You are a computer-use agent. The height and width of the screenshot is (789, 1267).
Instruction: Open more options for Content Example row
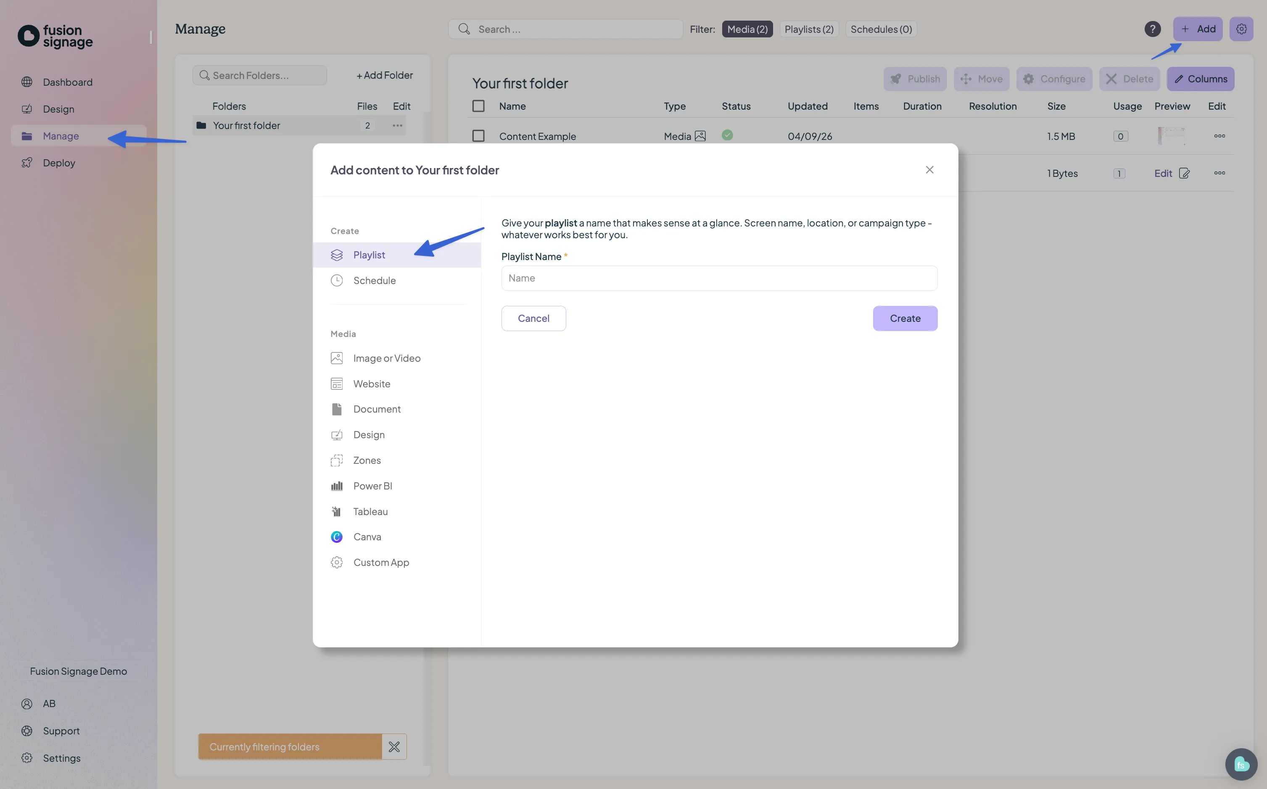1219,136
